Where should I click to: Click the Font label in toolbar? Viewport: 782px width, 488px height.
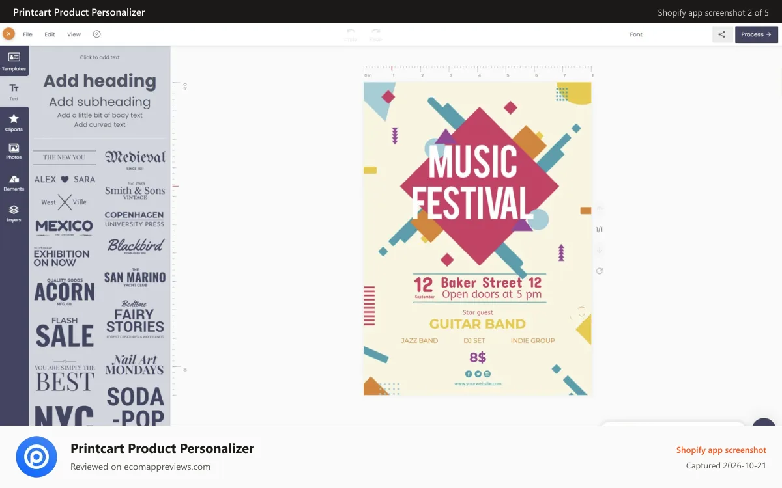(636, 34)
